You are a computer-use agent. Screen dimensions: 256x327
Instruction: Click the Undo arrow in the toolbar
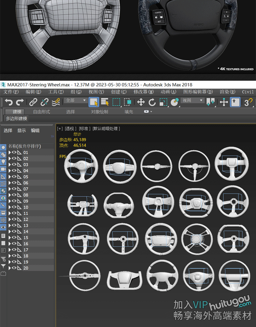pos(9,102)
